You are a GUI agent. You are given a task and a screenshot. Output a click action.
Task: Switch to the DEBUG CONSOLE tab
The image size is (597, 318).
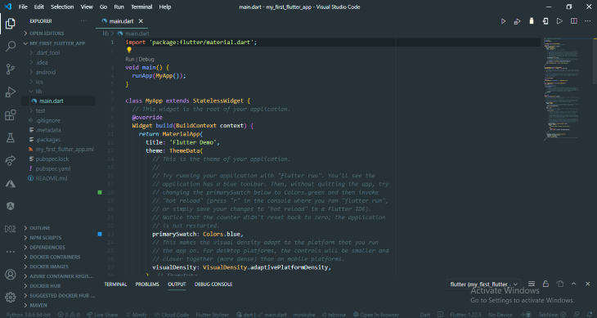pyautogui.click(x=213, y=284)
